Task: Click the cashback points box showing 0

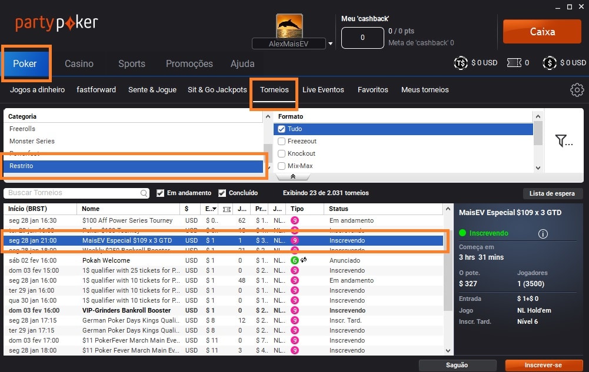Action: (362, 38)
